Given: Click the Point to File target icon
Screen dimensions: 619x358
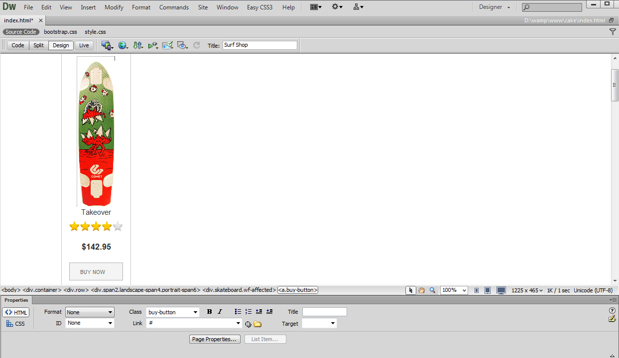Looking at the screenshot, I should click(x=248, y=324).
